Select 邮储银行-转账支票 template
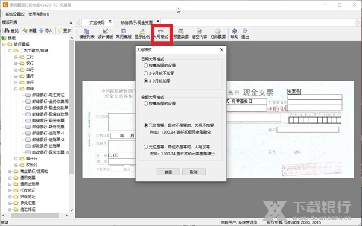Image resolution: width=362 pixels, height=226 pixels. point(48,127)
